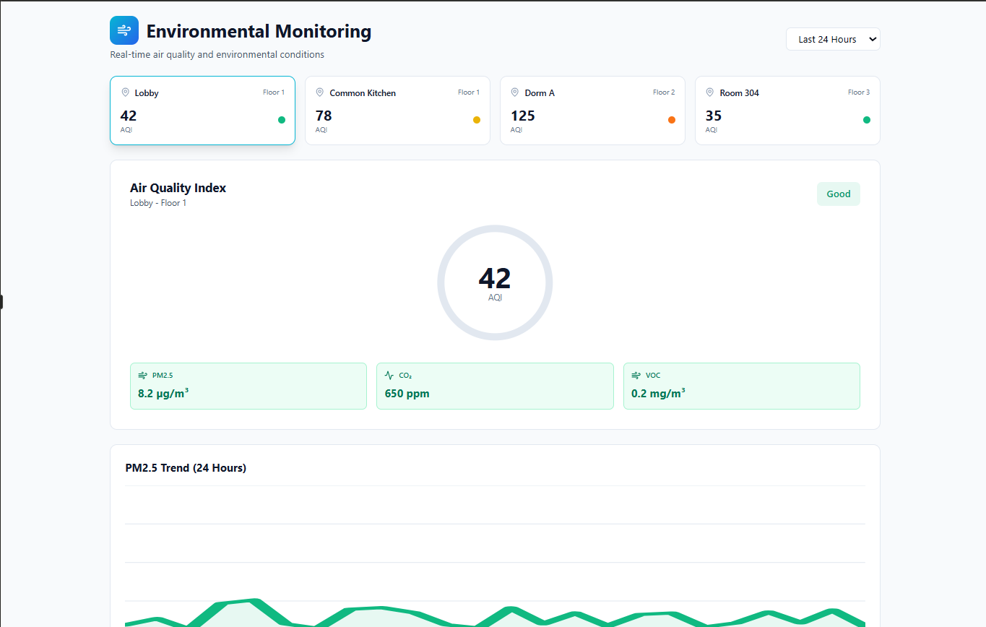The image size is (986, 627).
Task: Select the Common Kitchen location card
Action: click(397, 111)
